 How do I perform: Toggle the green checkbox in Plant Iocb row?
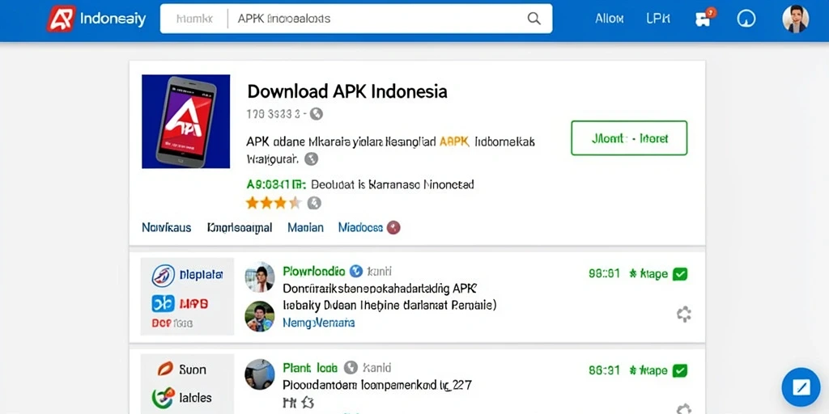pyautogui.click(x=679, y=370)
